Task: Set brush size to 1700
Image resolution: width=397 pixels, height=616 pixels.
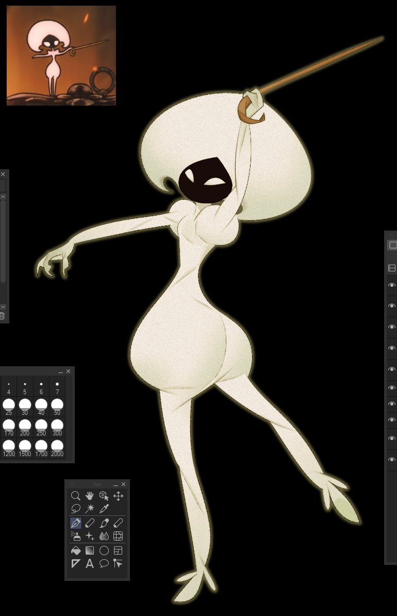Action: (41, 448)
